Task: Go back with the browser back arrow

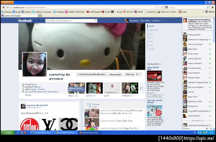Action: pos(4,7)
